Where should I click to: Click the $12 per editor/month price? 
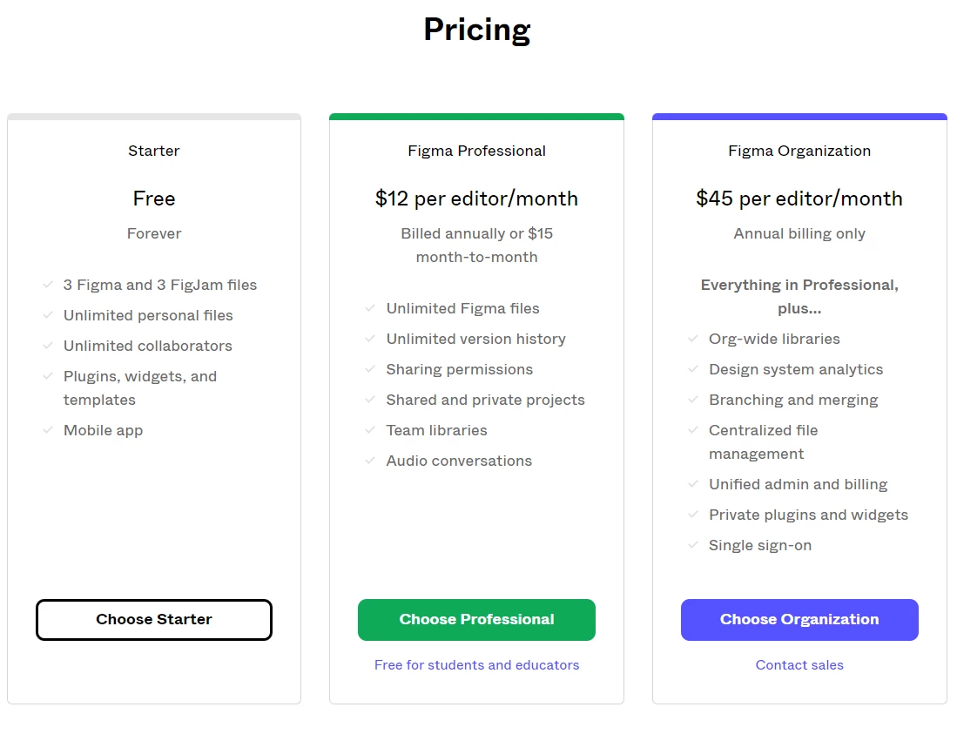[476, 199]
